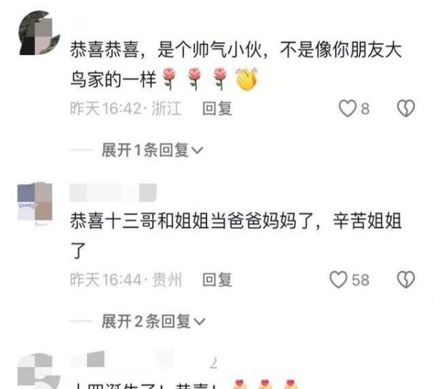Tap 回复 under the 昨天16:44 comment
The width and height of the screenshot is (435, 389).
tap(217, 280)
